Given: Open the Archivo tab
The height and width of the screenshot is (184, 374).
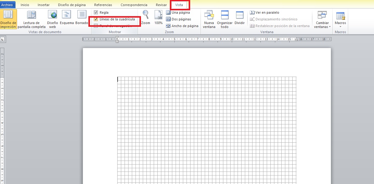Looking at the screenshot, I should click(6, 5).
